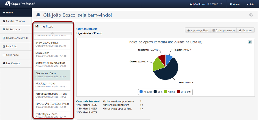Select Digestório - 1º ano list item

(52, 75)
